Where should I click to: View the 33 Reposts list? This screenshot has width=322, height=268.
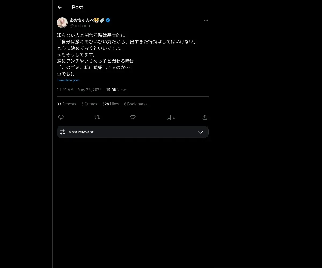(x=66, y=104)
